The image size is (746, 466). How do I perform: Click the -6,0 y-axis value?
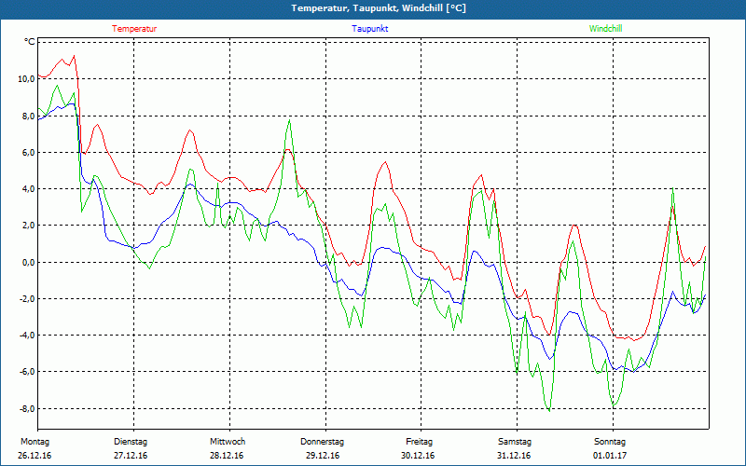[27, 372]
